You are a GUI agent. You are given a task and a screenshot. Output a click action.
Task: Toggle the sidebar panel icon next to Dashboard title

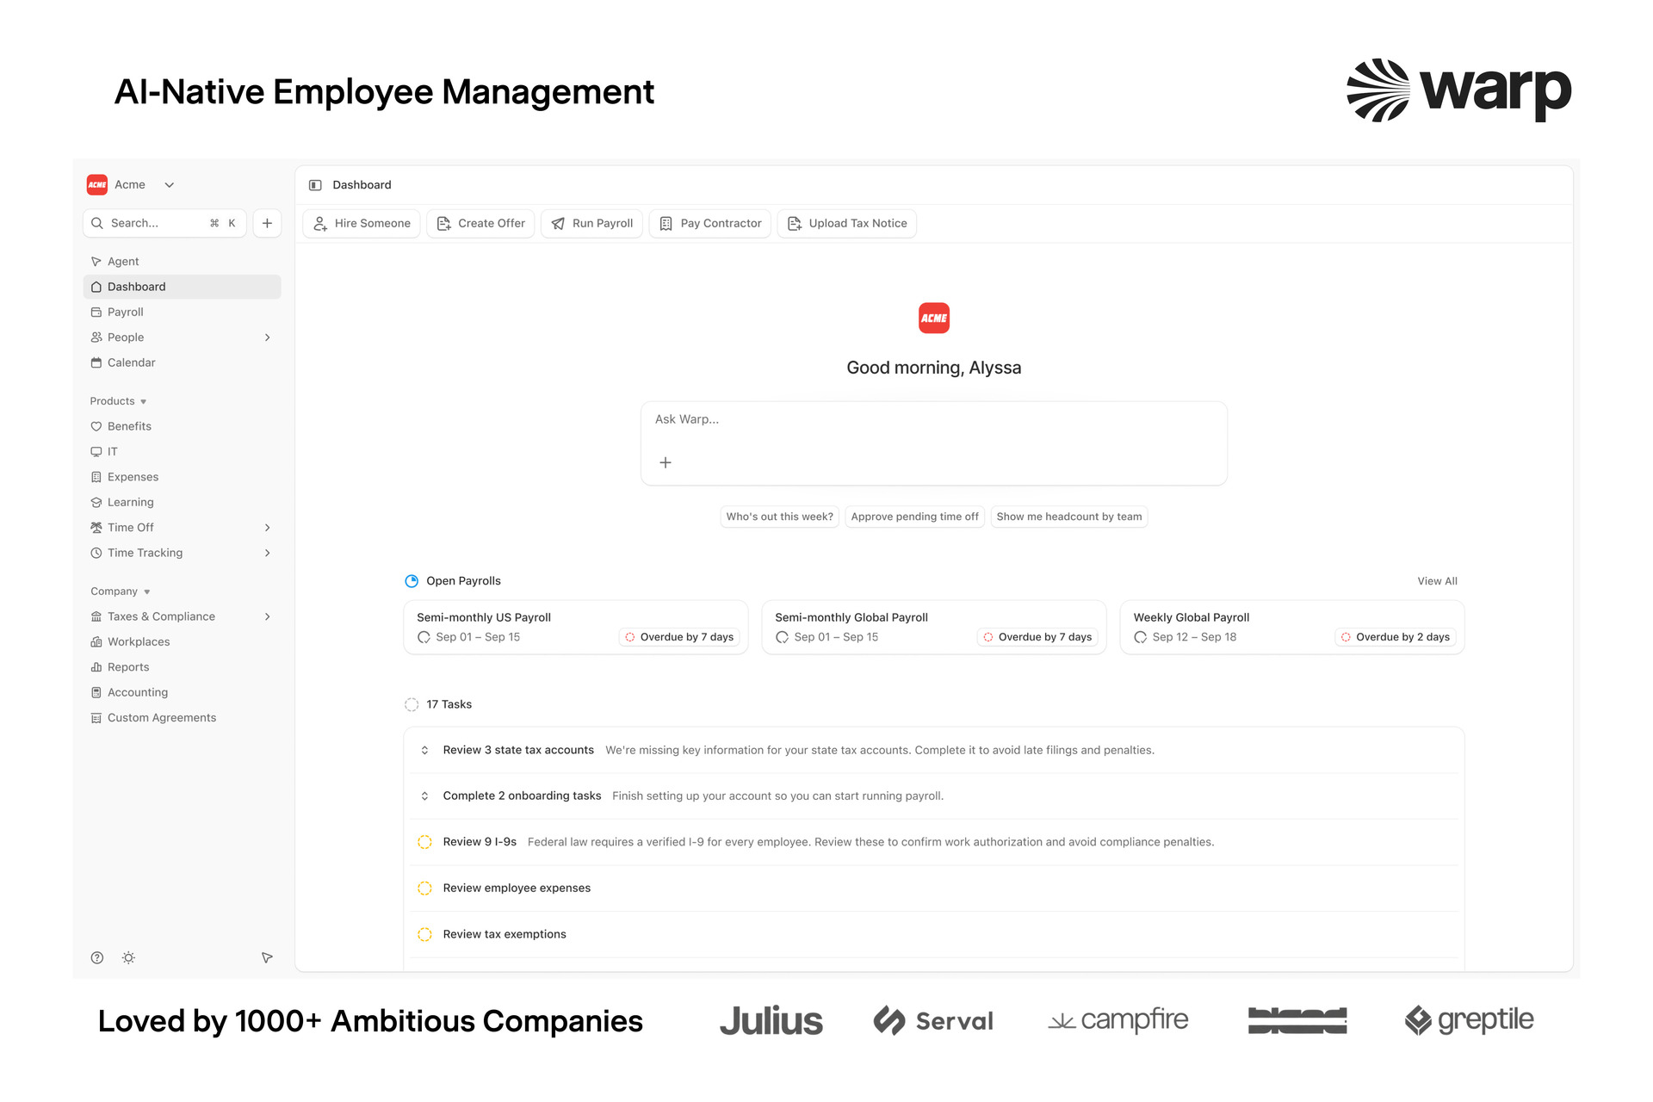click(315, 185)
